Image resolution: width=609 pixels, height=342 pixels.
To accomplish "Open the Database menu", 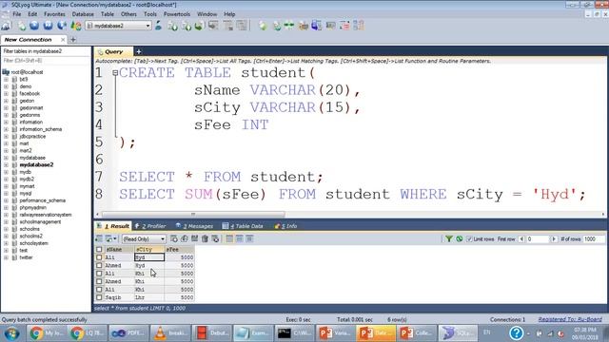I will coord(83,14).
